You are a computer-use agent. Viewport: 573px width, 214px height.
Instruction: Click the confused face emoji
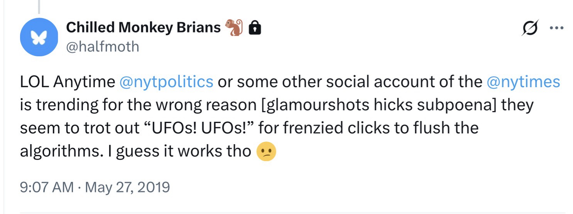(266, 152)
